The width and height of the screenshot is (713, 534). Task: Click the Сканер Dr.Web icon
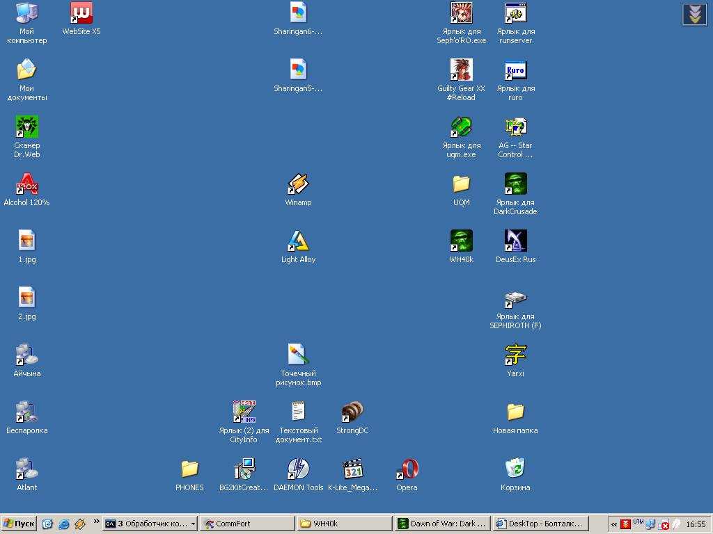26,127
